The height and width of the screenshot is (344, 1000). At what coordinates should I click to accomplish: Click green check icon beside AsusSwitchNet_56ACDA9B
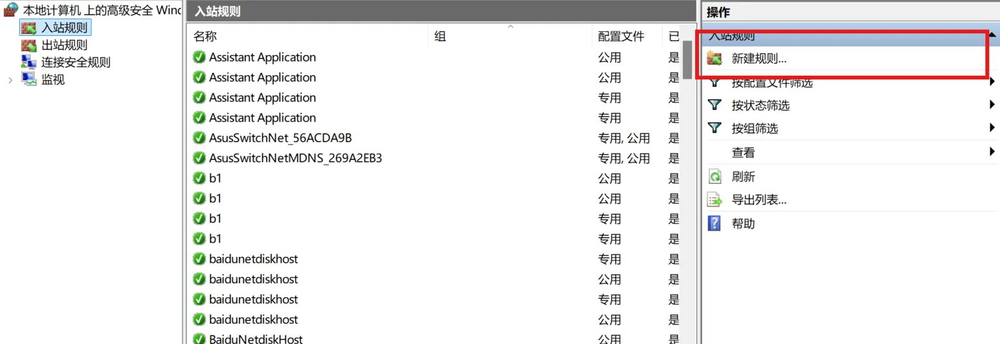[x=199, y=138]
